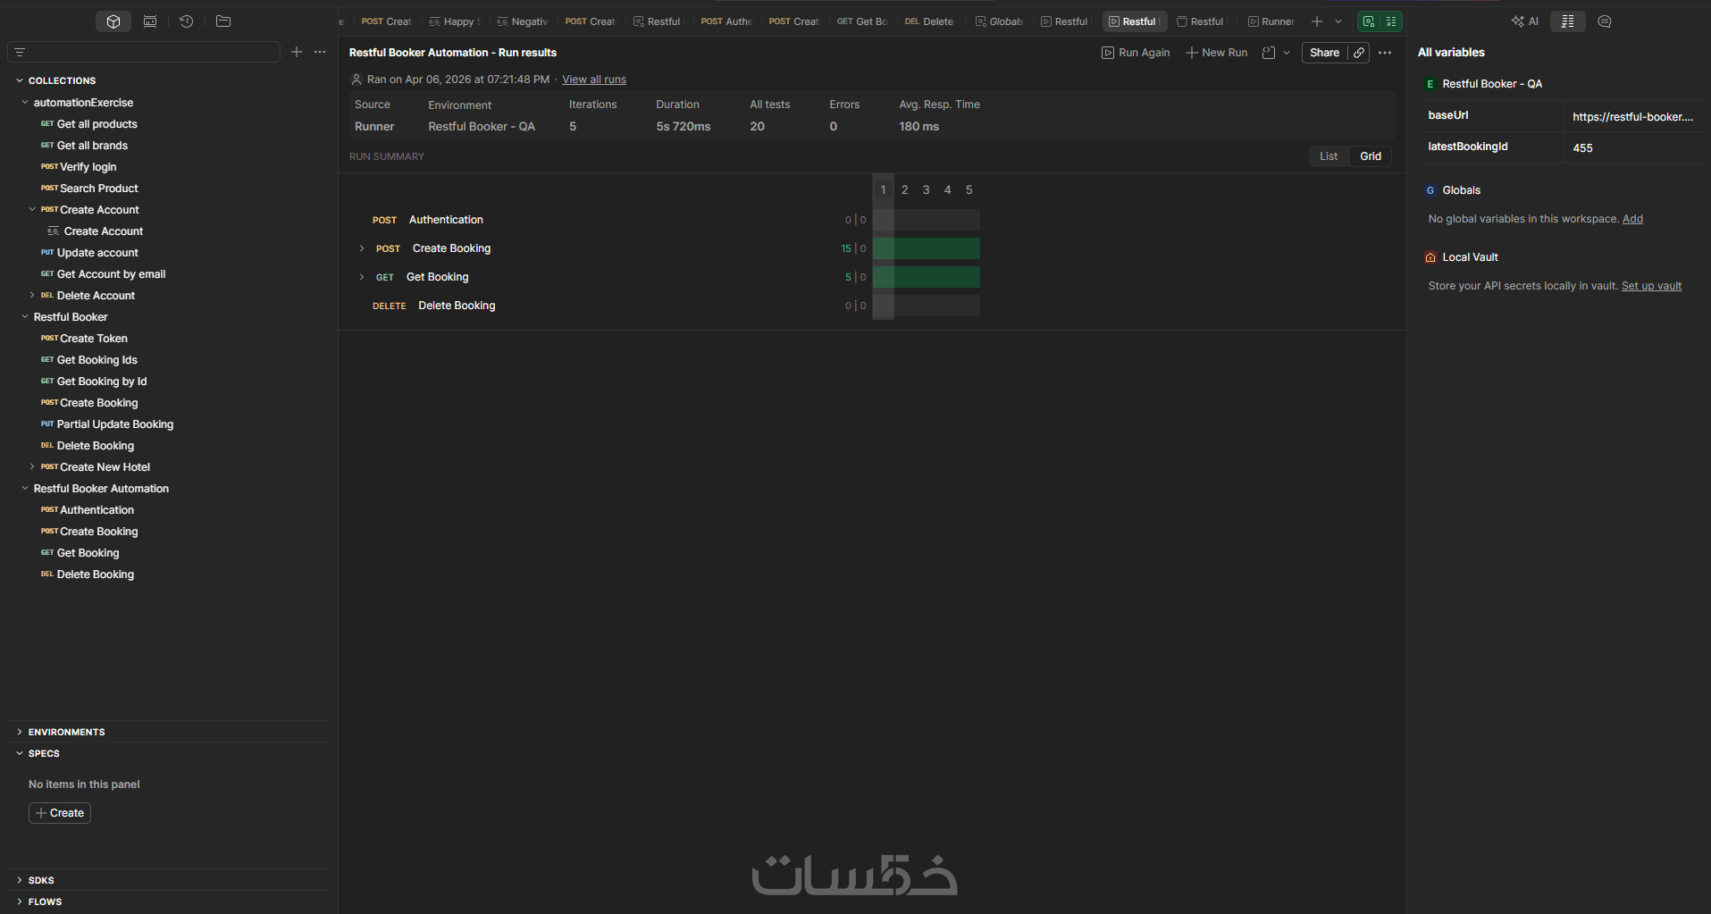
Task: Select iteration 5 column header
Action: pyautogui.click(x=969, y=190)
